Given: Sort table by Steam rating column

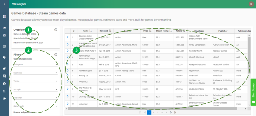Looking at the screenshot, I should [170, 31].
